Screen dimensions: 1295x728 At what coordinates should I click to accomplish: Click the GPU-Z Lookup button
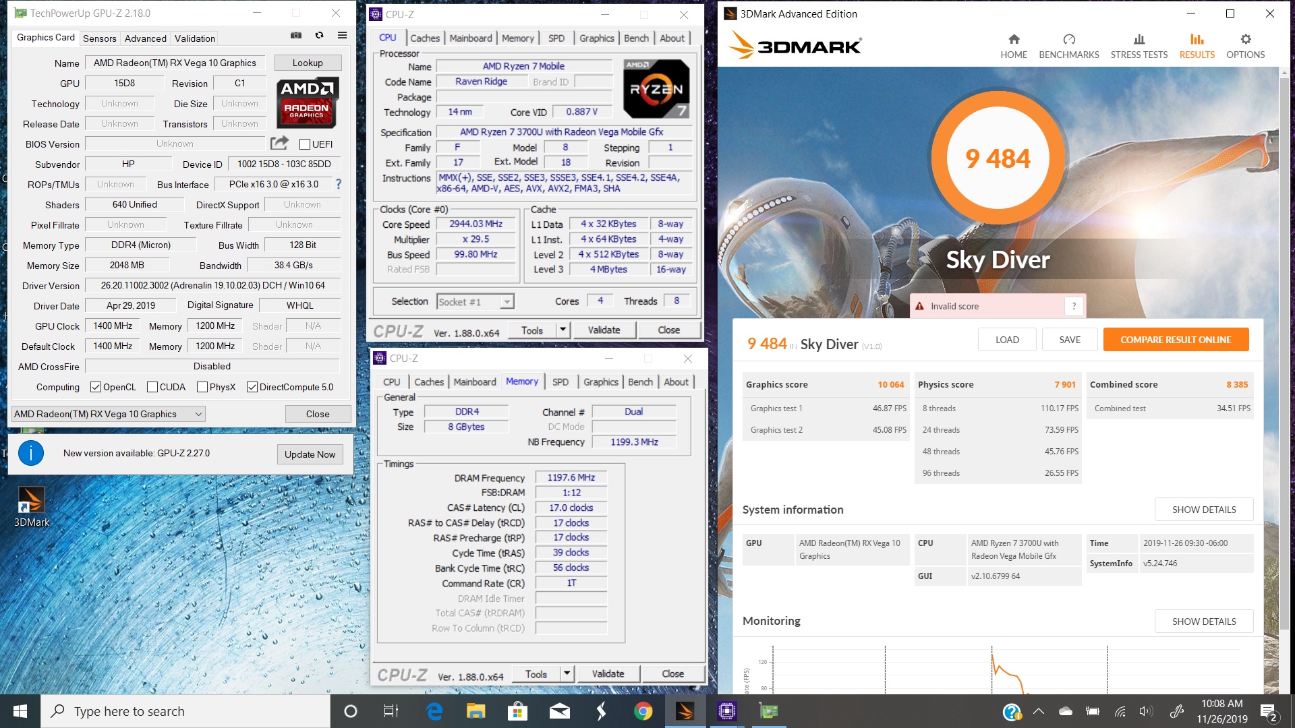point(308,63)
